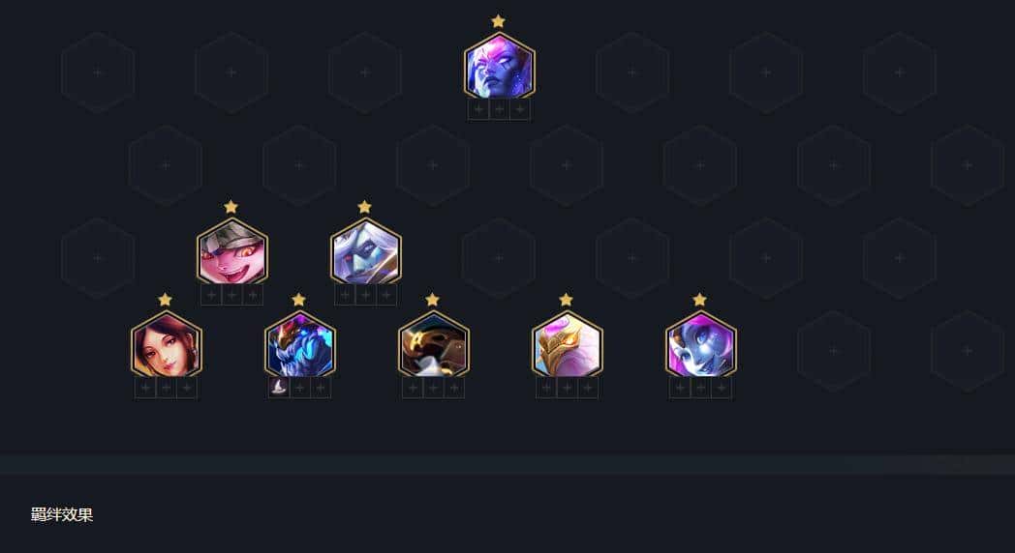Click the empty hex at the bottom-right board corner
Viewport: 1015px width, 553px height.
point(968,351)
